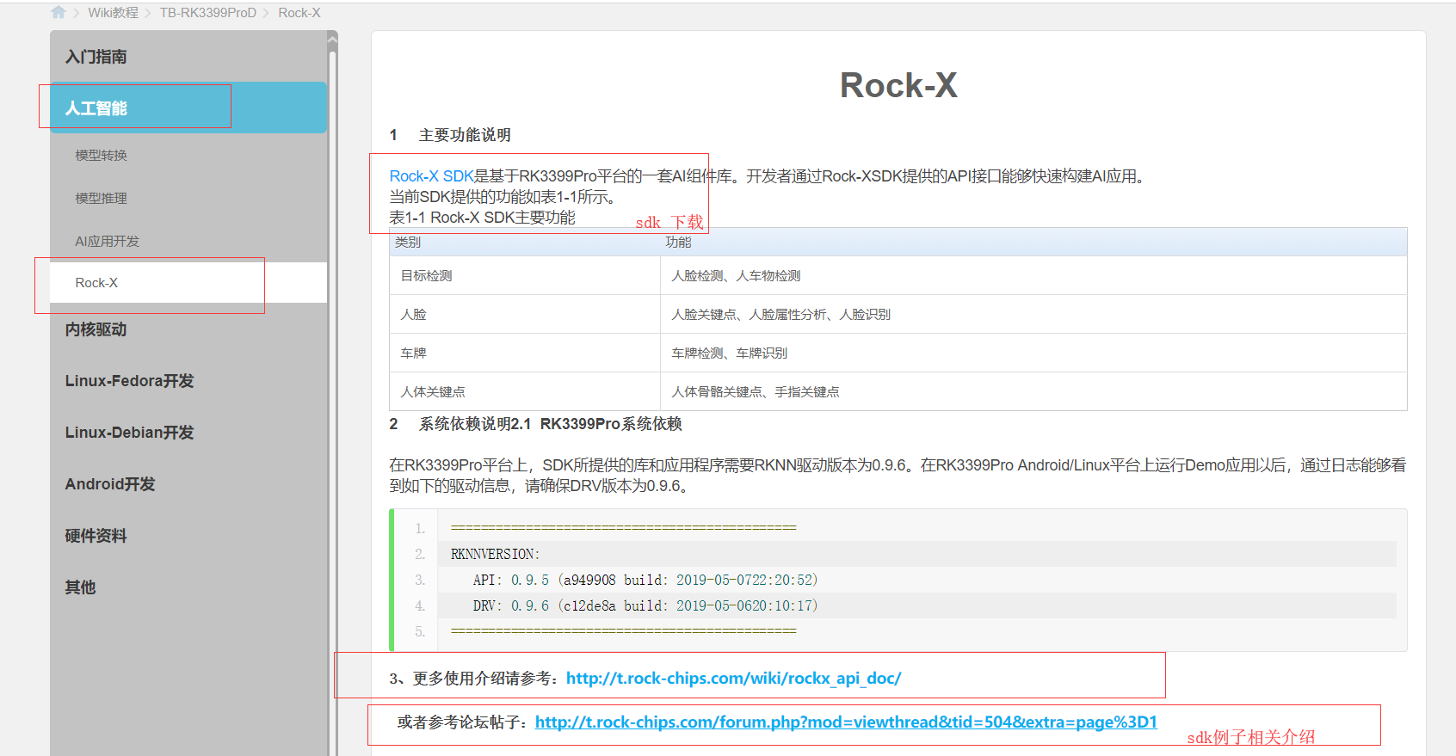Open the Rock-X SDK download link

(432, 176)
